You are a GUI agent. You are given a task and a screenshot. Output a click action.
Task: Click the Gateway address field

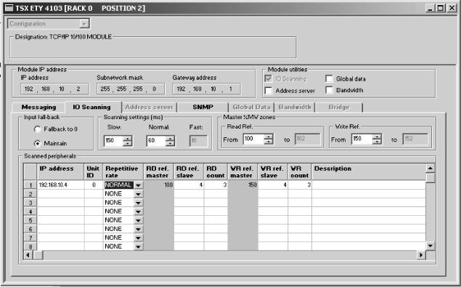pyautogui.click(x=206, y=89)
